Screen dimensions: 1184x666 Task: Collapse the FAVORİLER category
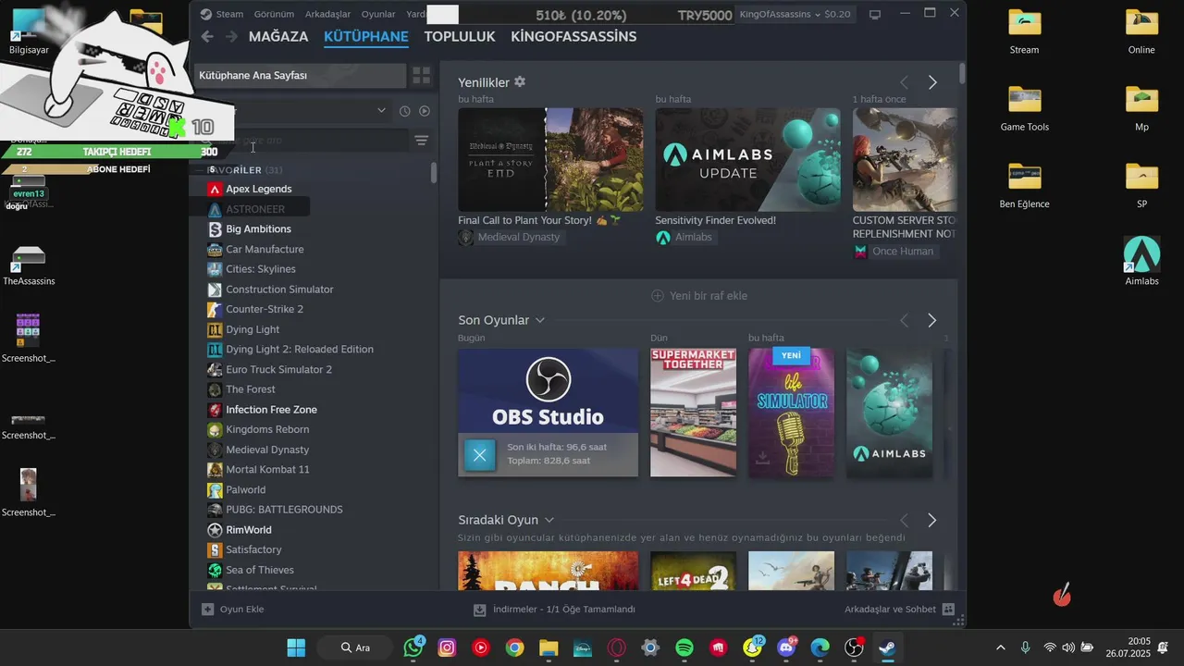pos(246,170)
